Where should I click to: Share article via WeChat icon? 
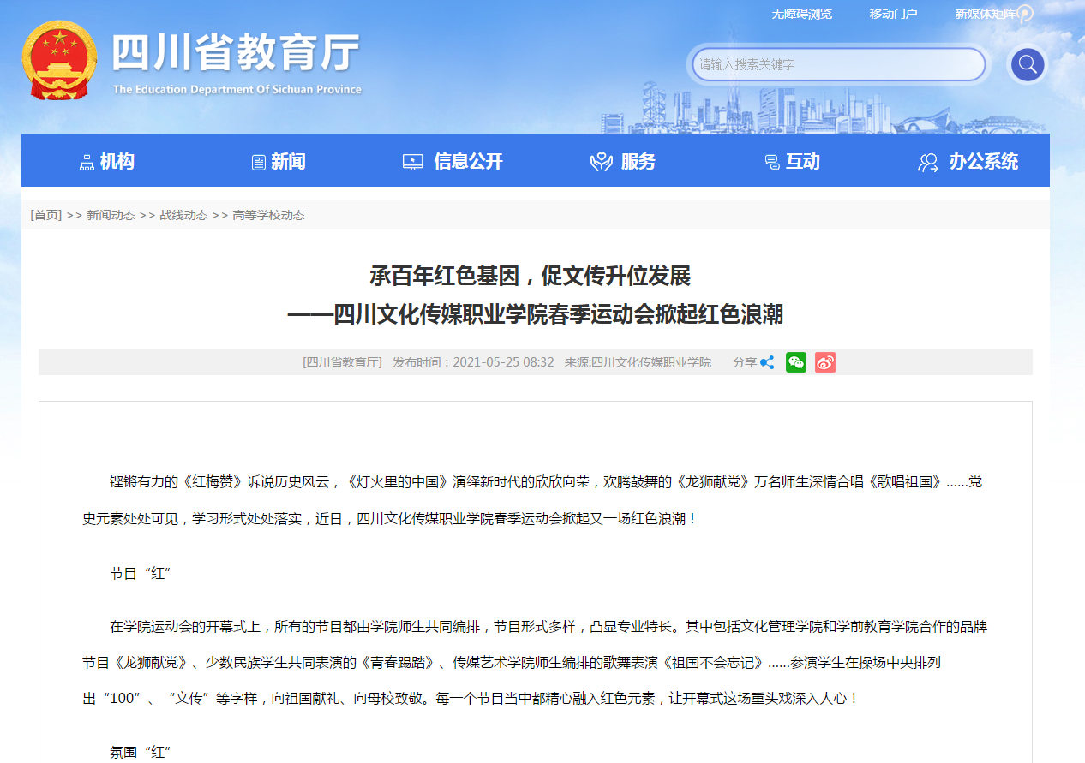(x=796, y=362)
